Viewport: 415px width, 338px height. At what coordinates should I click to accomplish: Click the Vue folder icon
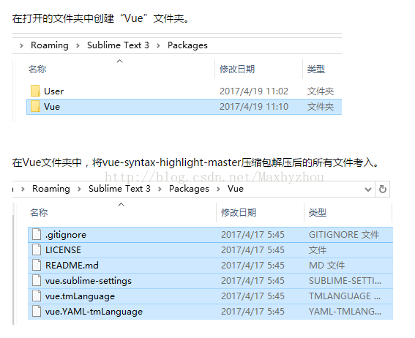click(x=35, y=106)
